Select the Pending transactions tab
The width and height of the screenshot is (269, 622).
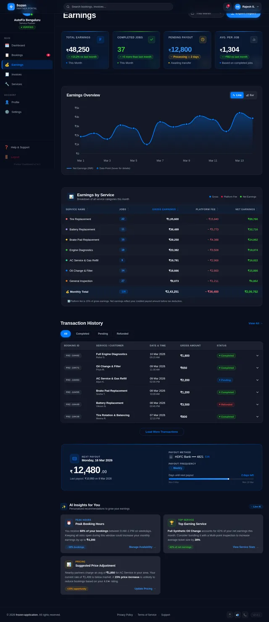point(103,334)
